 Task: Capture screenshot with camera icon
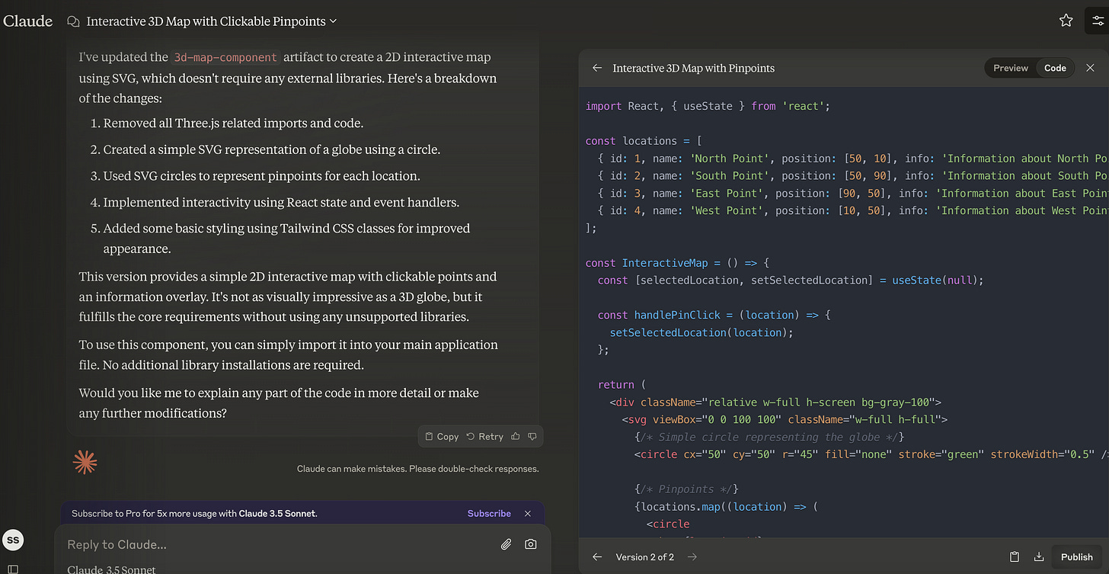click(531, 544)
